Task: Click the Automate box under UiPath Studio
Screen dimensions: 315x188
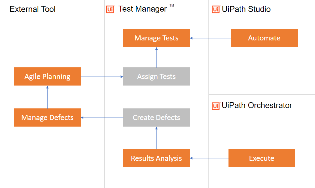Action: (264, 38)
